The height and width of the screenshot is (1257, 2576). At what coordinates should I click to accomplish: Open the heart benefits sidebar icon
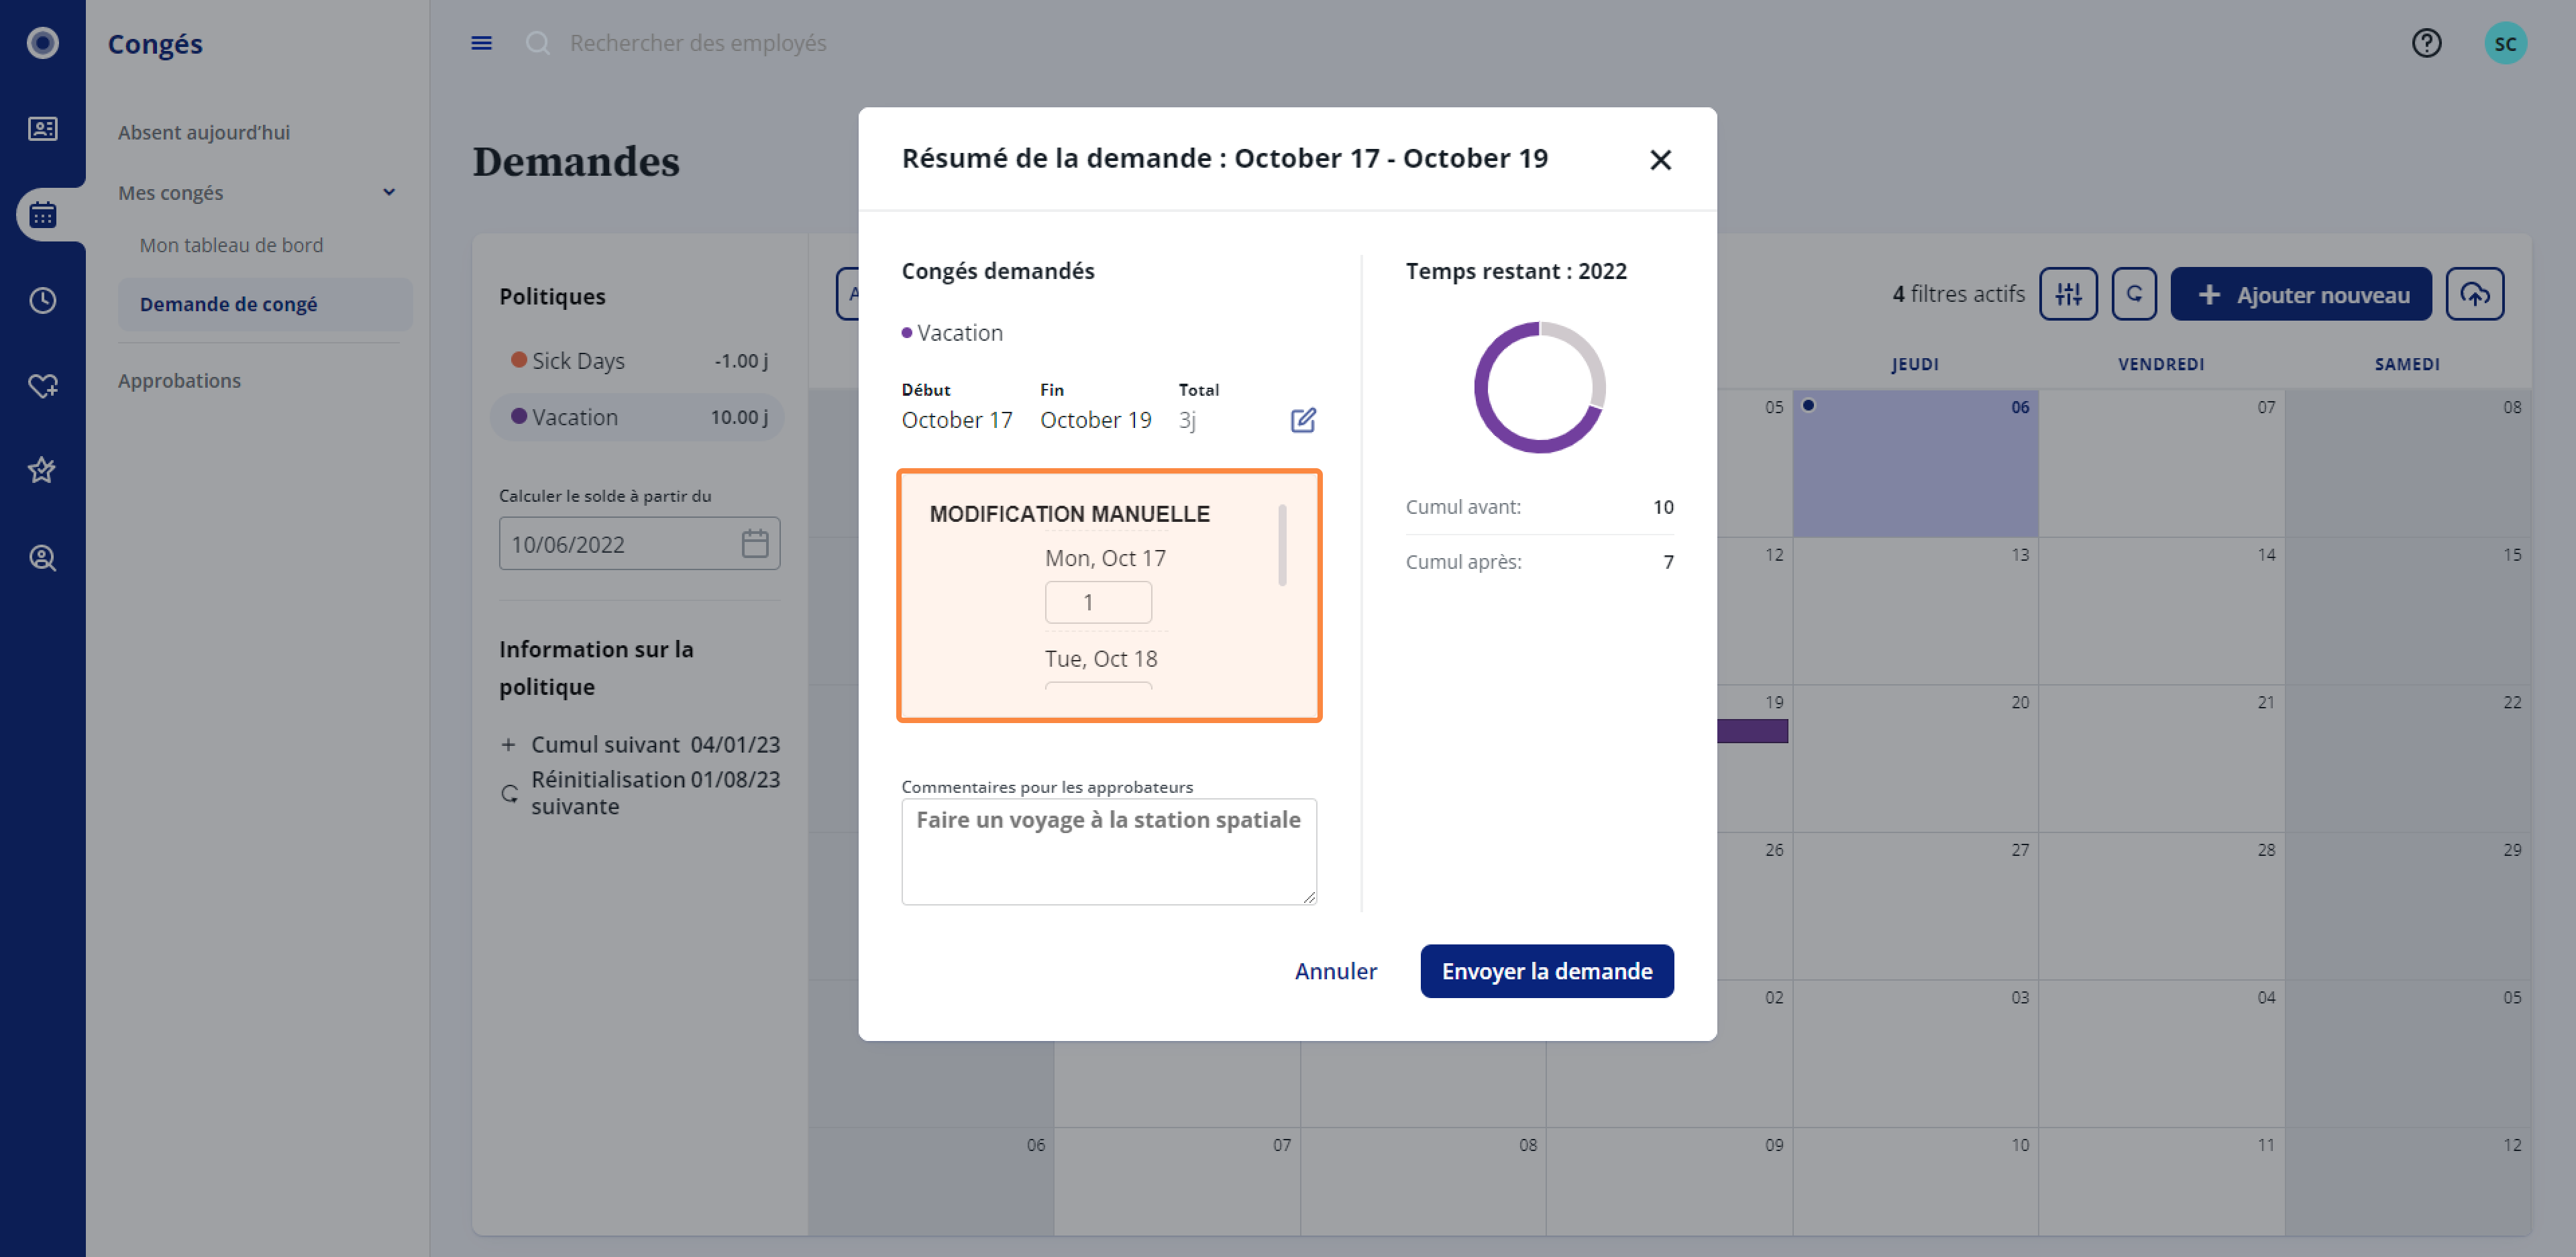pyautogui.click(x=42, y=385)
